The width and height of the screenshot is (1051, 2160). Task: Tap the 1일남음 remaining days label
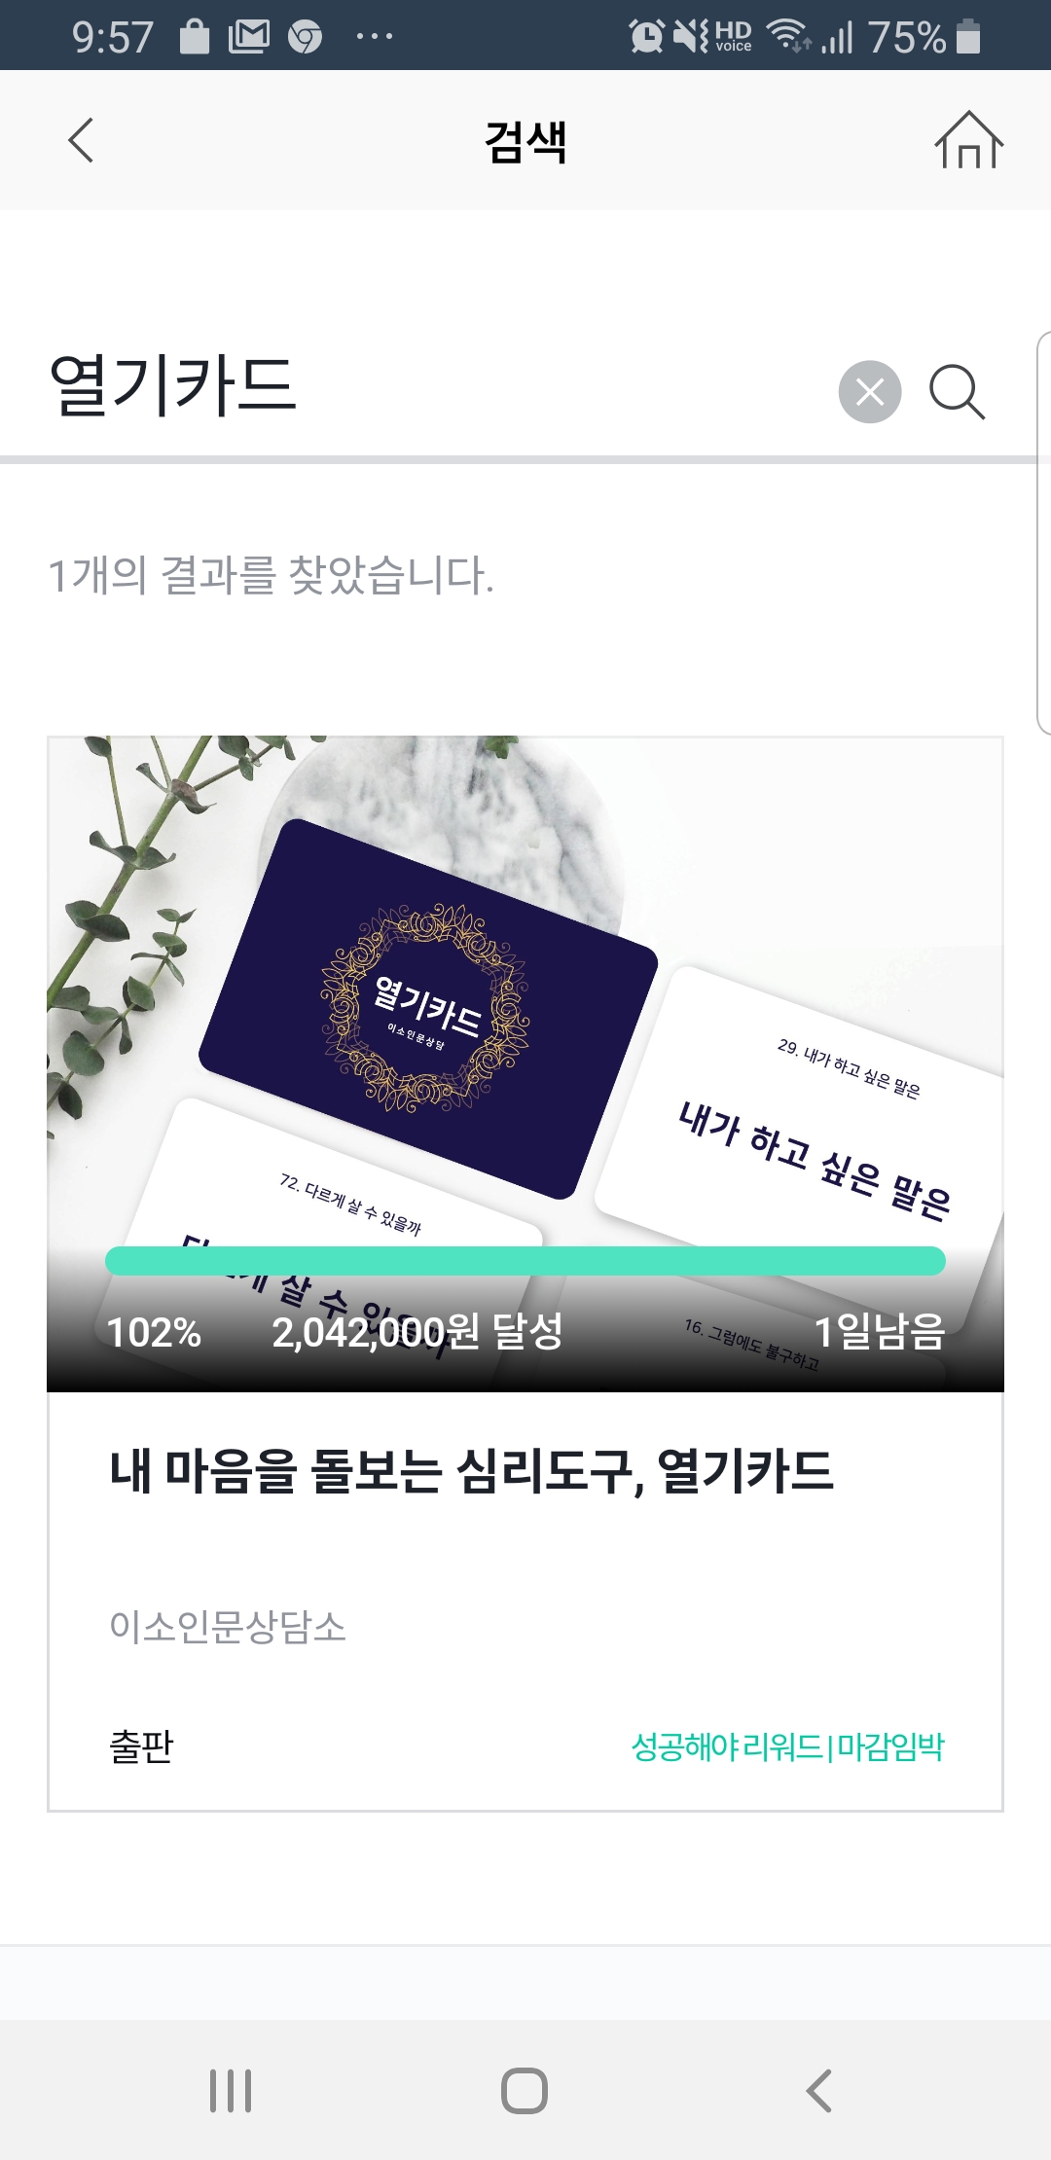(879, 1332)
